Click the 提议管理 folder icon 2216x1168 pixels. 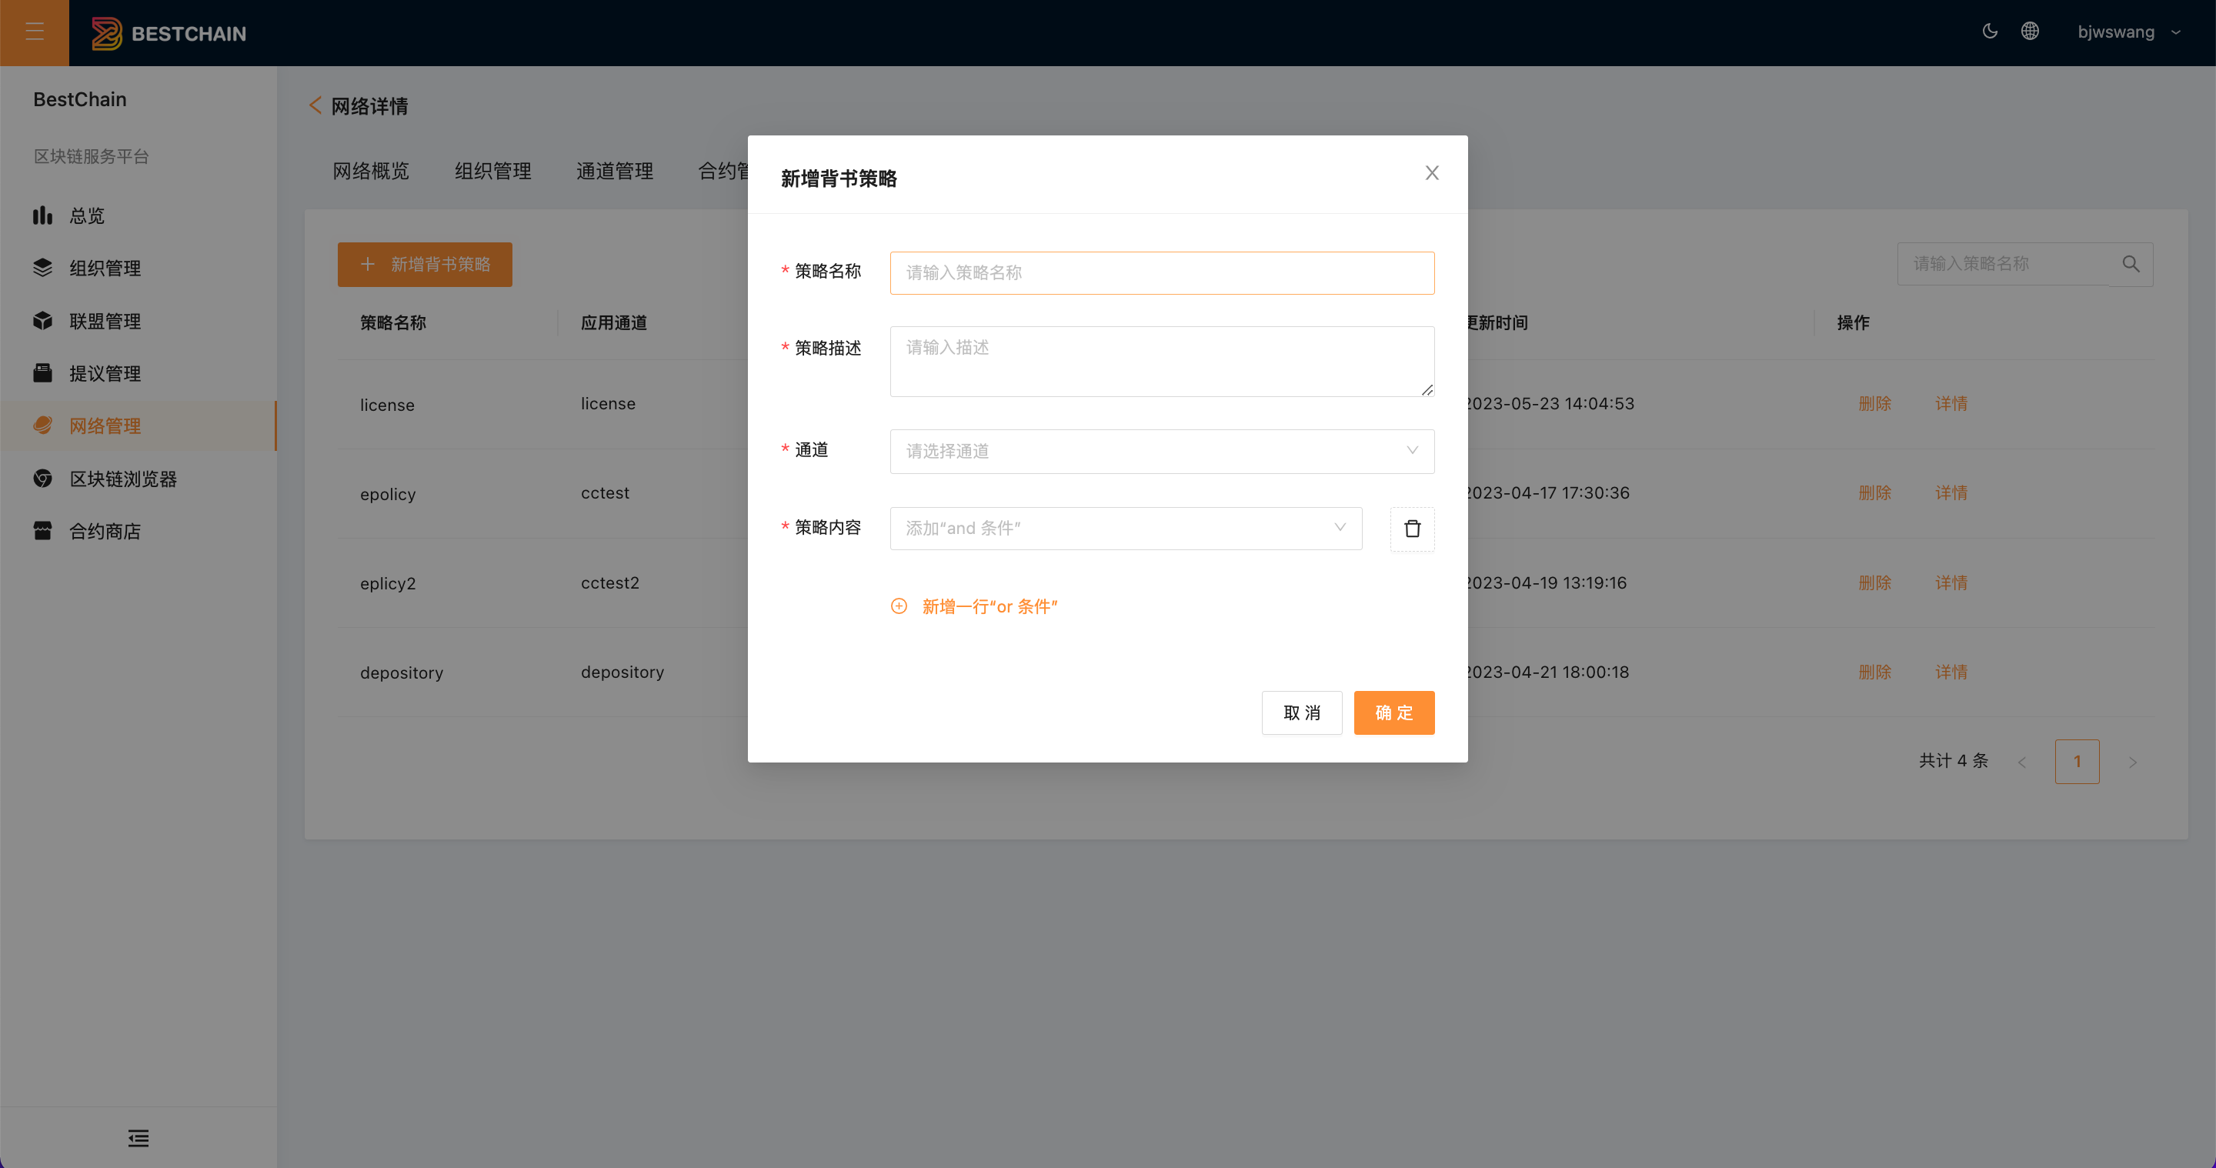click(x=43, y=372)
